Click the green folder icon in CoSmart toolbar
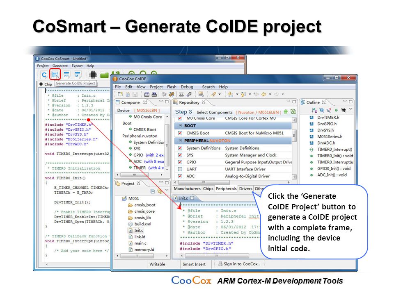This screenshot has height=295, width=394. 104,75
